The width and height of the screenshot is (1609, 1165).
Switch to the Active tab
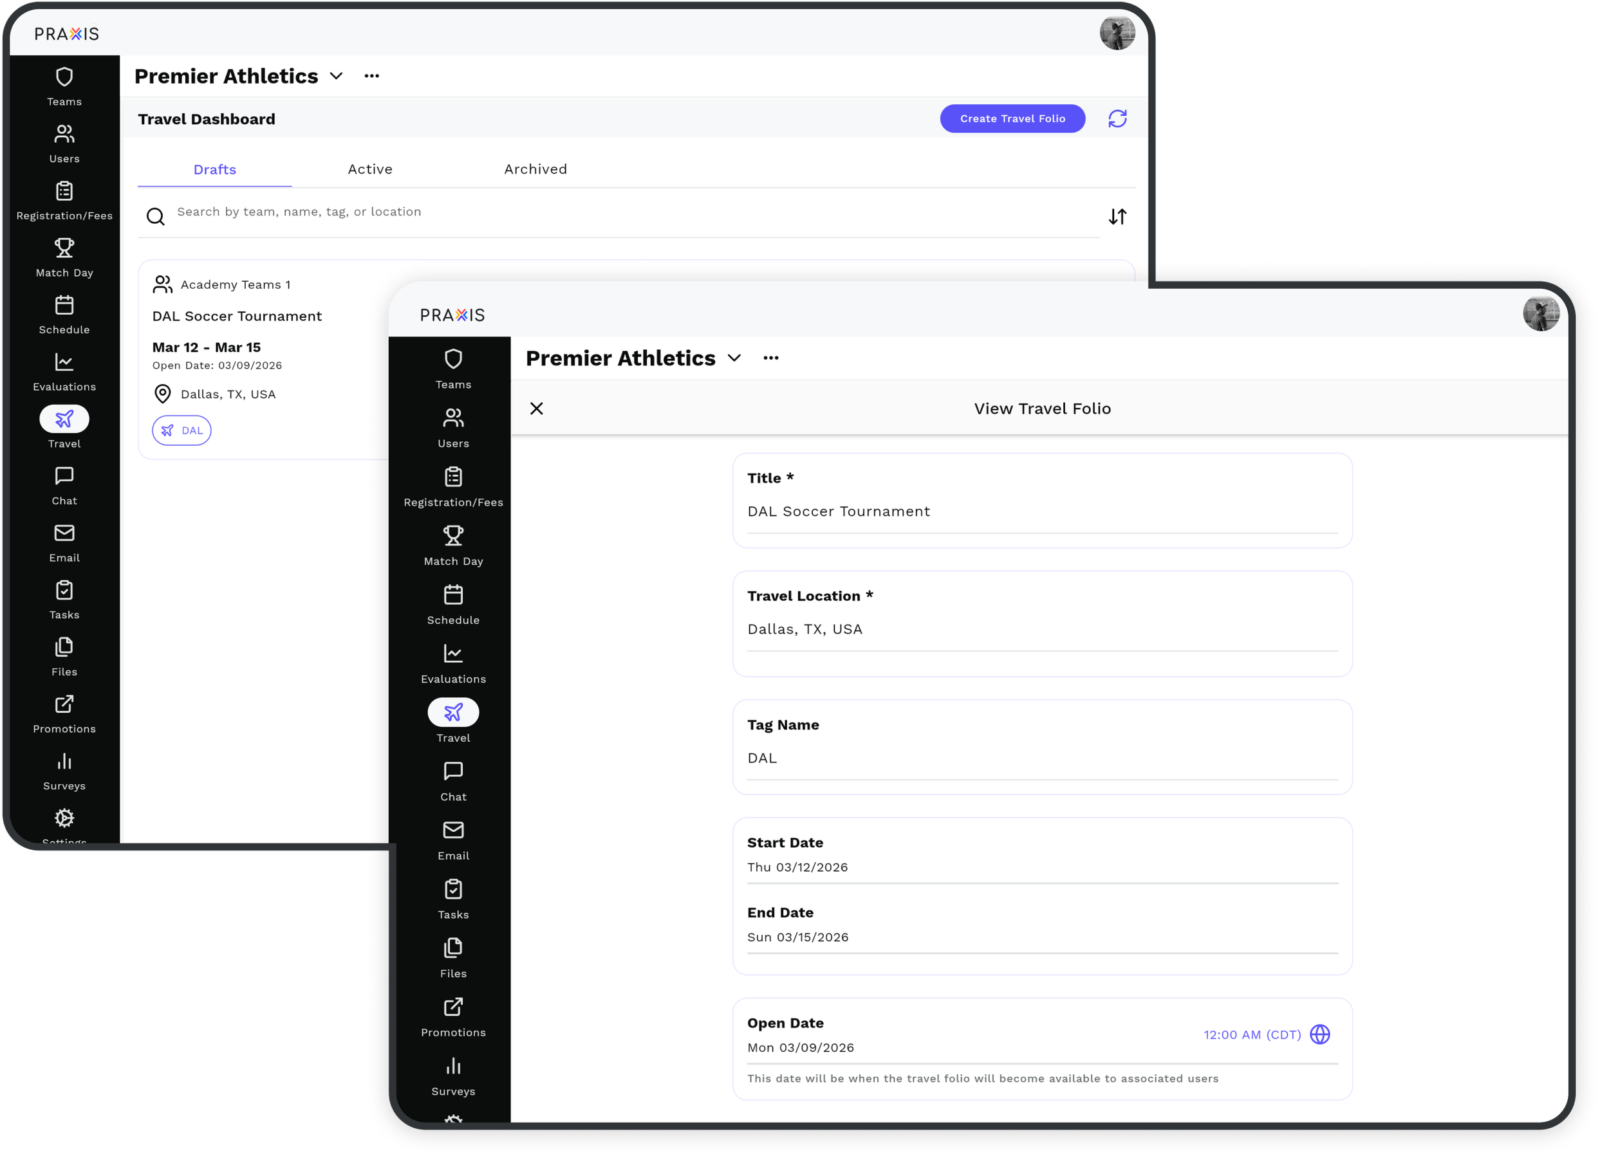369,169
